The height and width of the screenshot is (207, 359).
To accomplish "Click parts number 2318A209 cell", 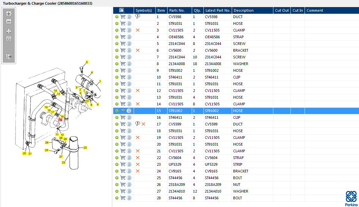I will (177, 185).
